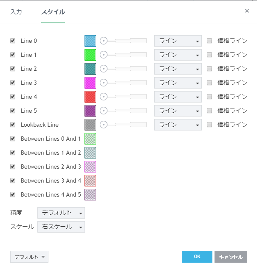Expand the 精度 precision dropdown
This screenshot has width=257, height=272.
61,213
